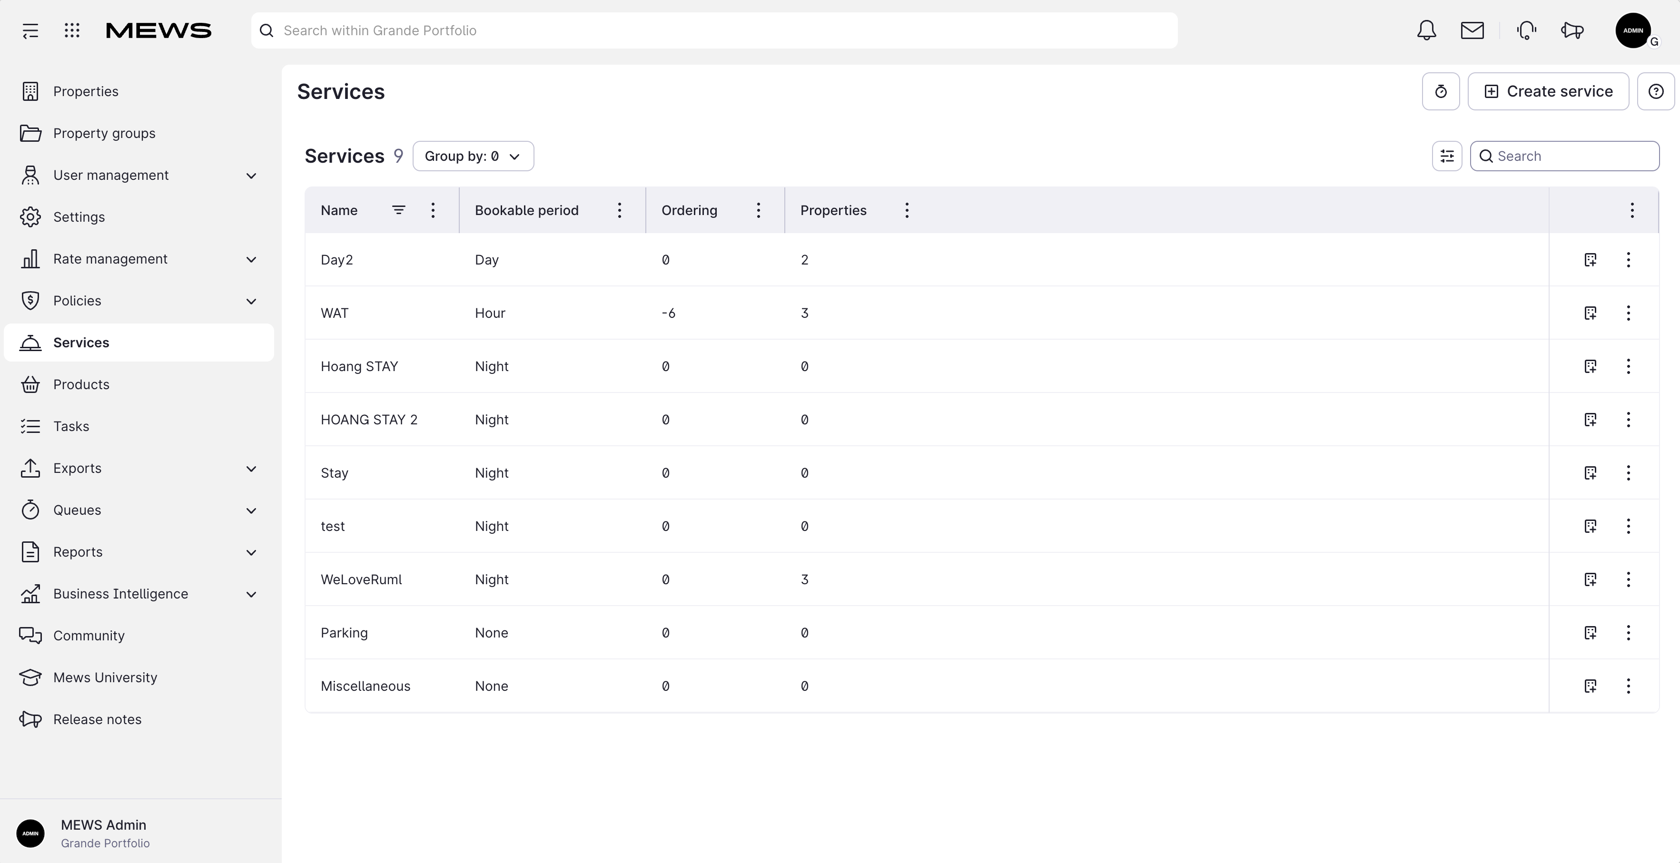Collapse the sidebar hamburger menu
The image size is (1680, 863).
30,30
